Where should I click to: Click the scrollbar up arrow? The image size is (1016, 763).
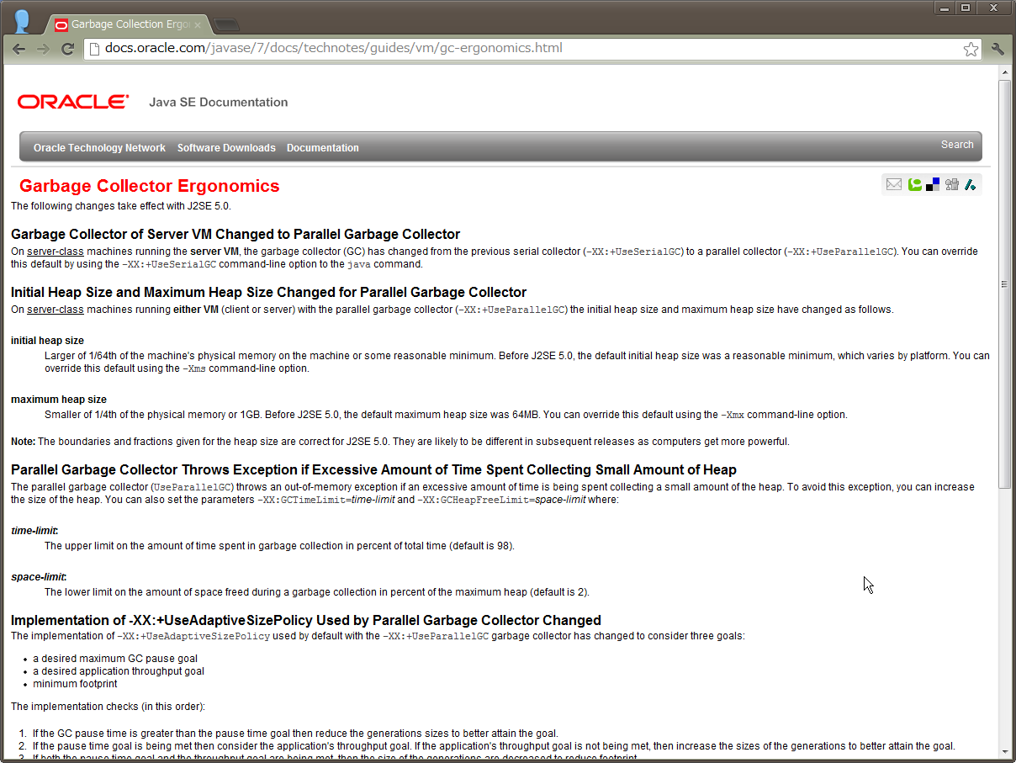(1005, 73)
